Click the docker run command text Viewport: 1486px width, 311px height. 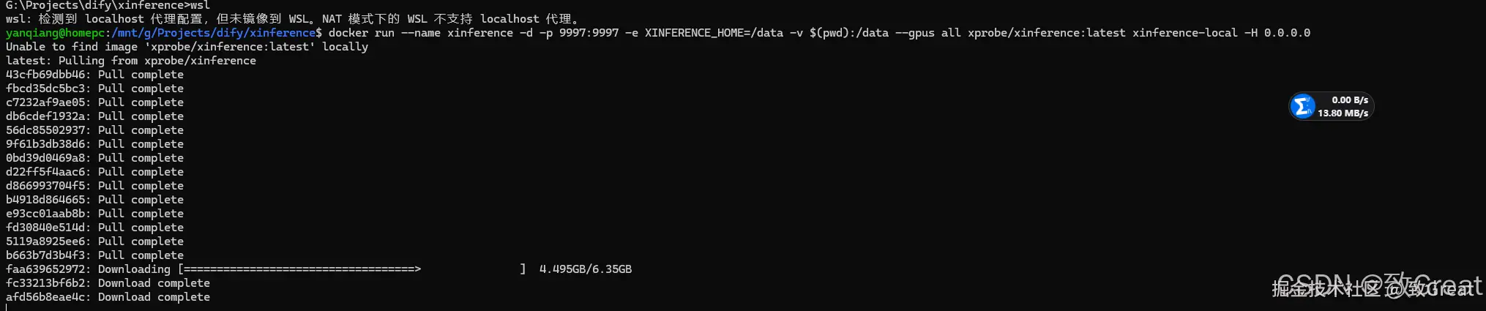tap(819, 33)
